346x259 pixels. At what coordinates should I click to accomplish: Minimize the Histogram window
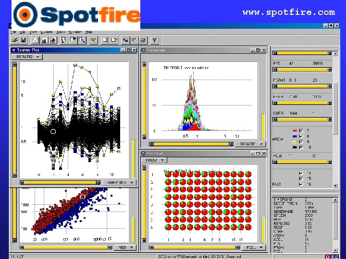click(x=253, y=50)
